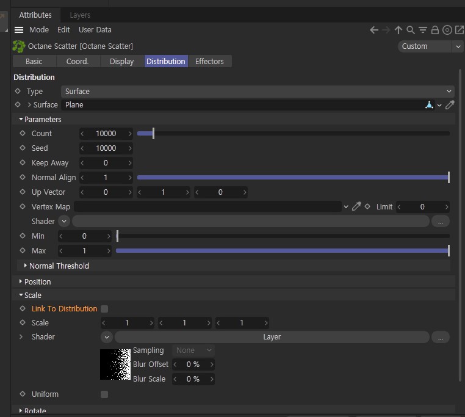Switch to the Effectors tab
Viewport: 465px width, 417px height.
(209, 62)
